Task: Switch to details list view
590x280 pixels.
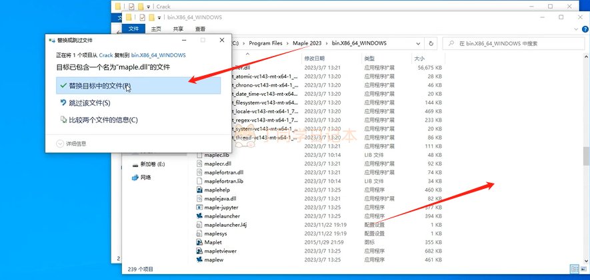Action: click(x=574, y=269)
